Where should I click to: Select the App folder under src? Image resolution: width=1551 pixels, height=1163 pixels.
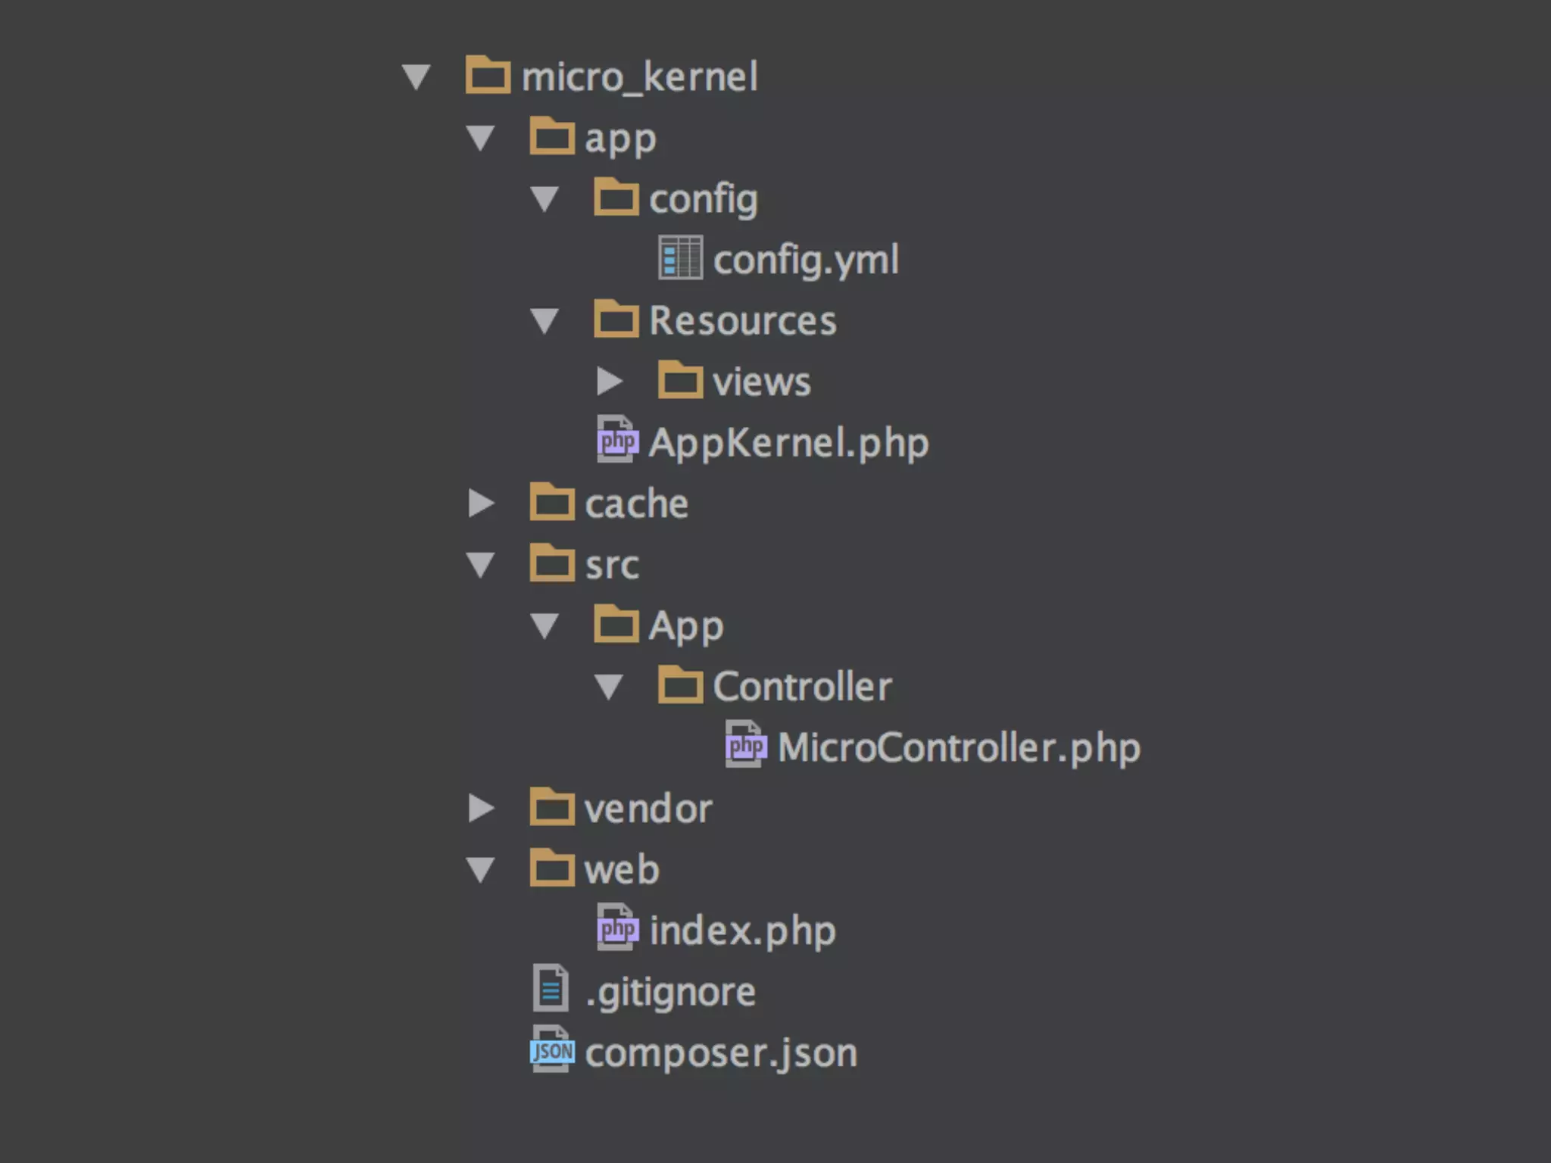(x=686, y=627)
